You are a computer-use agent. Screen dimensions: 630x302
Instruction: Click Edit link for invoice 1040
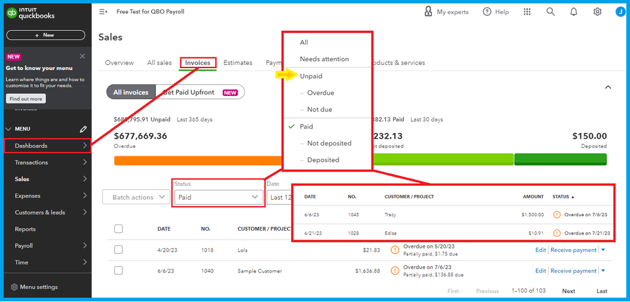540,270
